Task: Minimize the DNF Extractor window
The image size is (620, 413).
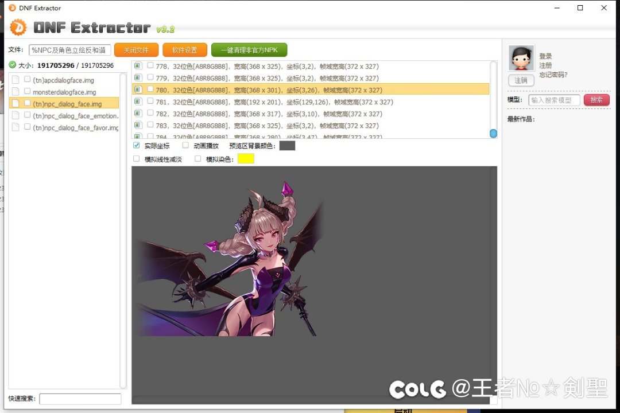Action: (x=557, y=7)
